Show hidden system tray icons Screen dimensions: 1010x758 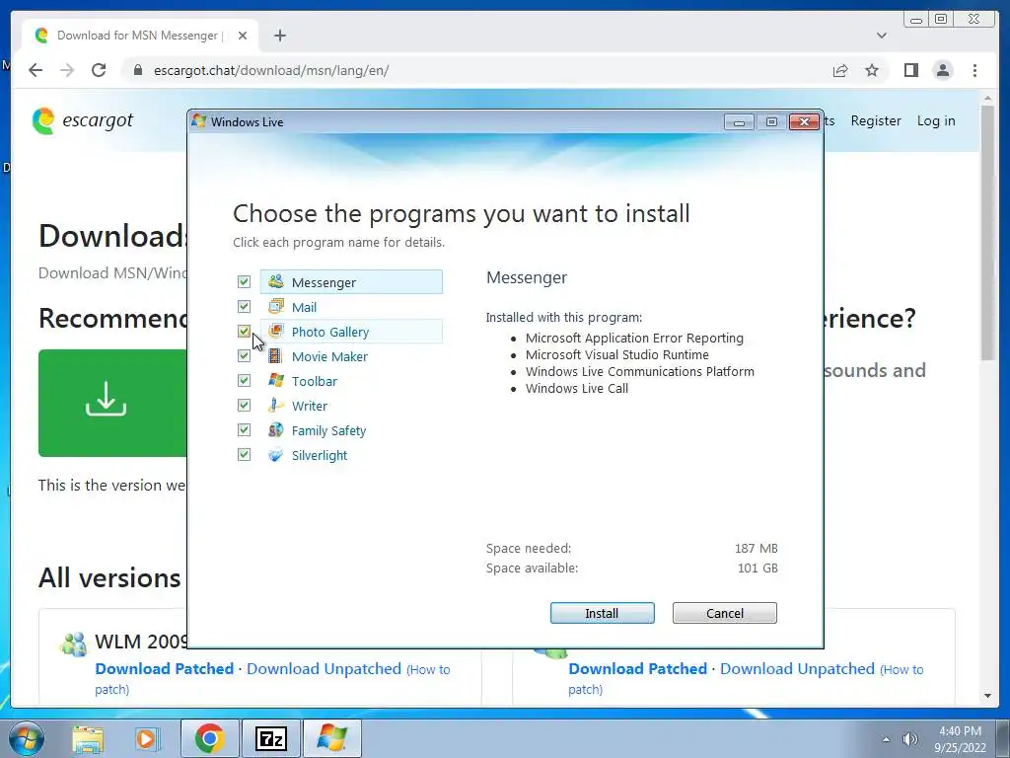(886, 739)
